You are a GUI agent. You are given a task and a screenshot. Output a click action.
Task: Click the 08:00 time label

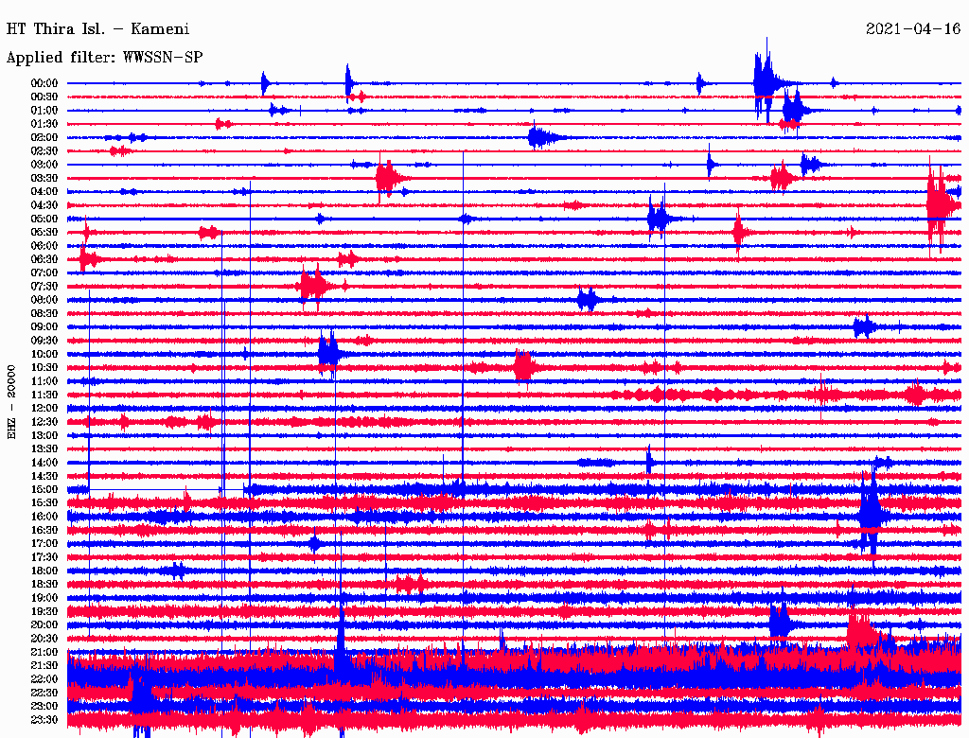44,300
